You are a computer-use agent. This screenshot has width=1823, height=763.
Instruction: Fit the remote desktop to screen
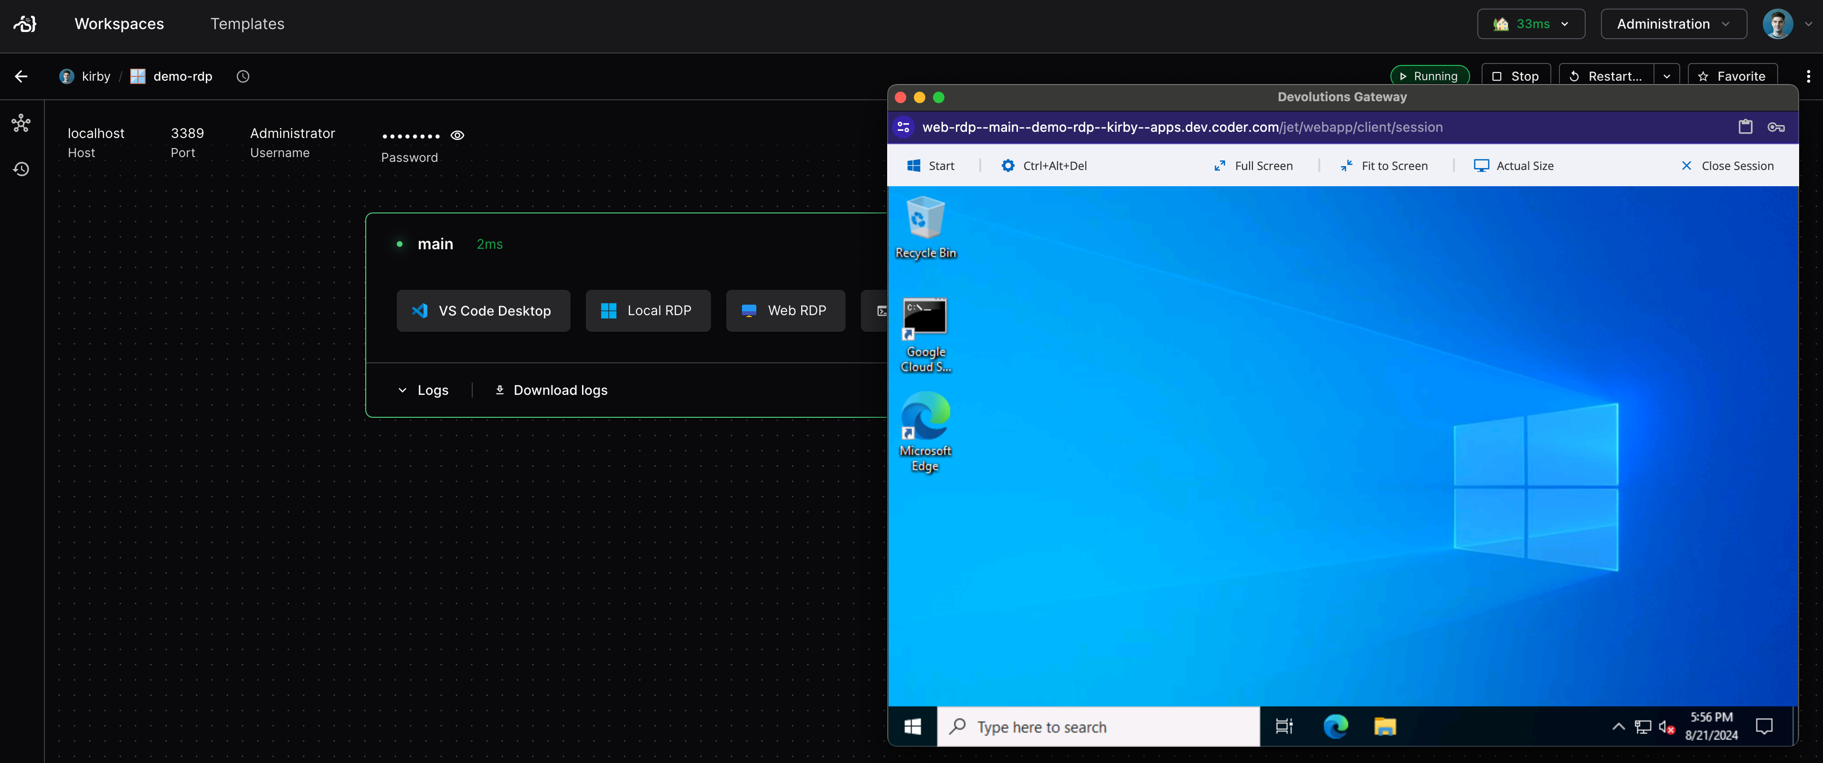[x=1384, y=166]
